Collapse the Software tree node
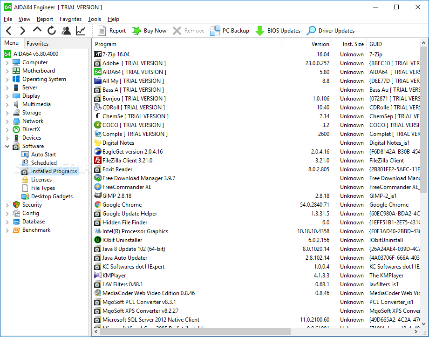Screen dimensions: 429x337 [7, 147]
